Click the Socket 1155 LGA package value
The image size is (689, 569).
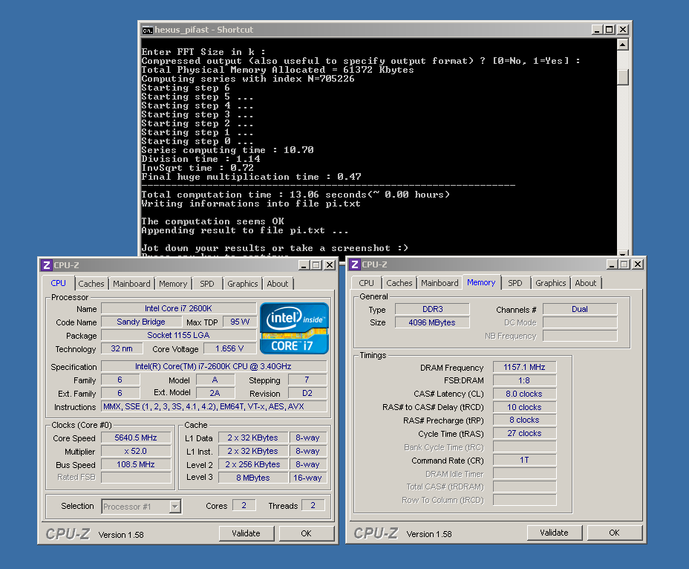178,335
